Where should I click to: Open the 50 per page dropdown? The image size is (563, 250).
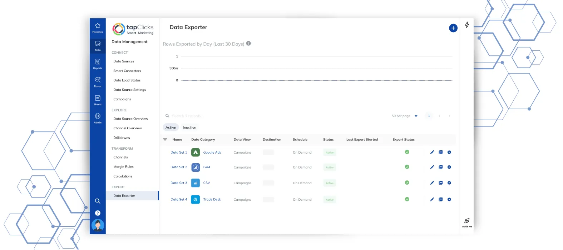pos(404,116)
